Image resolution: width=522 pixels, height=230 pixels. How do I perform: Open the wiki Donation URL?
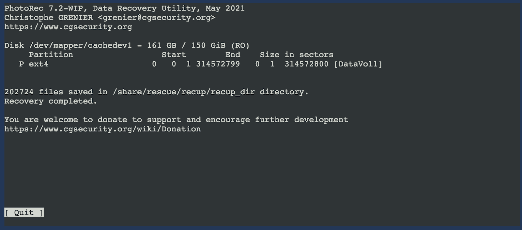coord(102,129)
